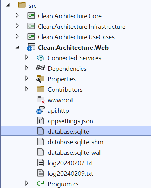This screenshot has height=188, width=151.
Task: Select the log20240209.txt log file
Action: (70, 174)
